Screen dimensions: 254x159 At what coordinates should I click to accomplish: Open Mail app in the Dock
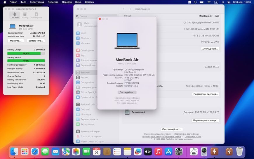click(x=55, y=152)
